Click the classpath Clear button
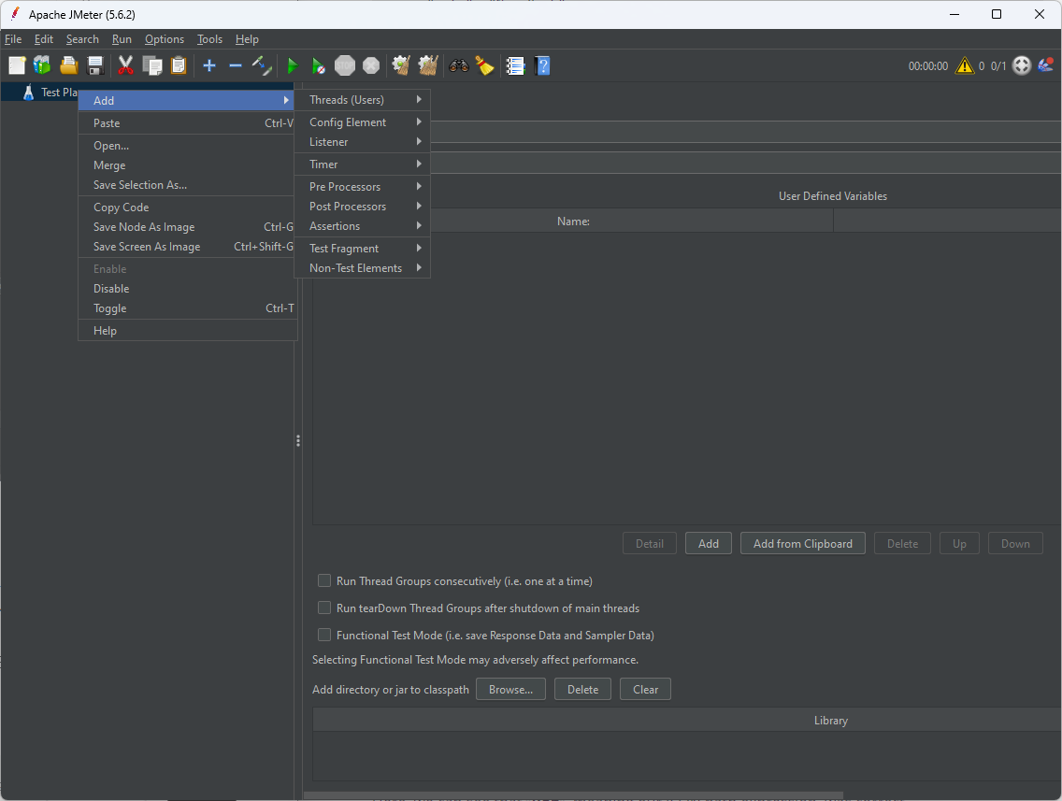Image resolution: width=1062 pixels, height=801 pixels. (x=645, y=689)
